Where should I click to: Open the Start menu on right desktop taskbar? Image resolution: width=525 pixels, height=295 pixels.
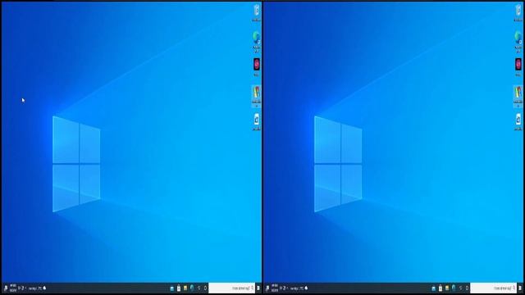tap(520, 288)
